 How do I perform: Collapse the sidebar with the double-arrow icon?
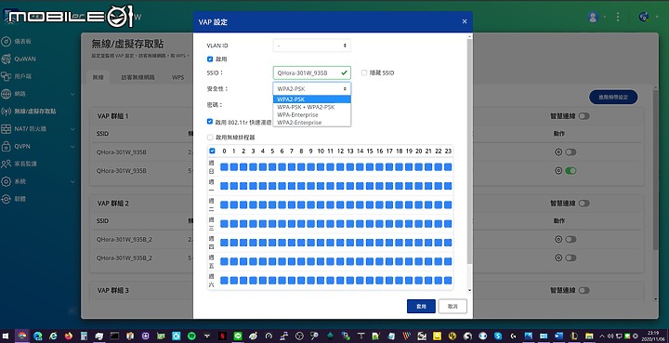72,310
